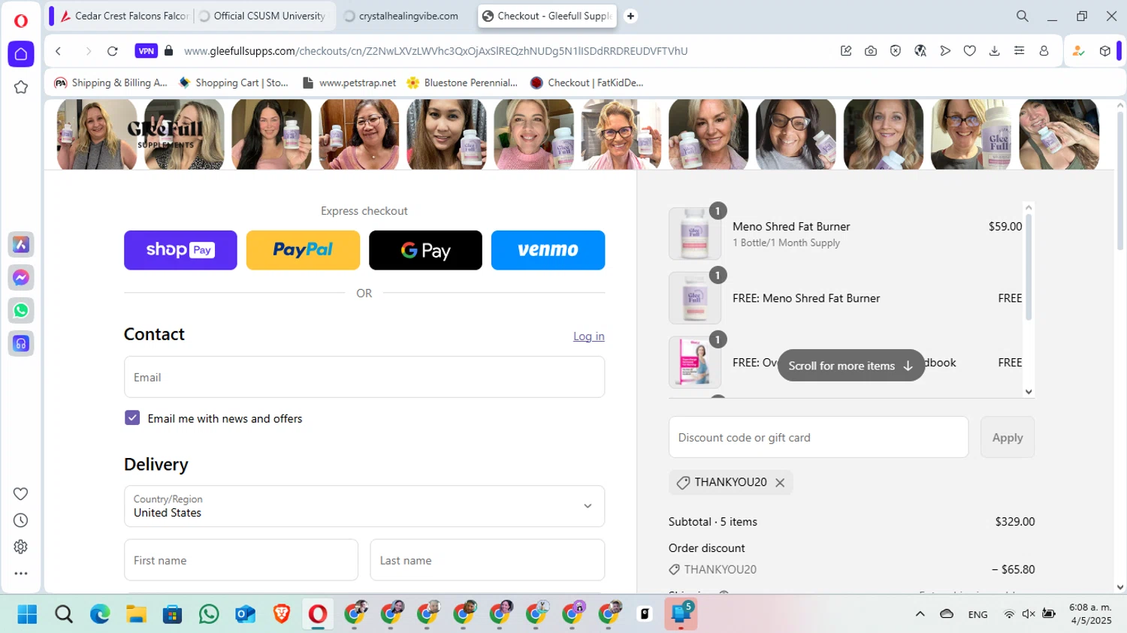This screenshot has height=633, width=1127.
Task: Focus the Discount code or gift card field
Action: click(x=818, y=437)
